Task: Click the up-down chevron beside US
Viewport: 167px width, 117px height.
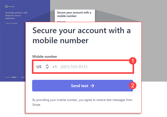Action: point(47,67)
